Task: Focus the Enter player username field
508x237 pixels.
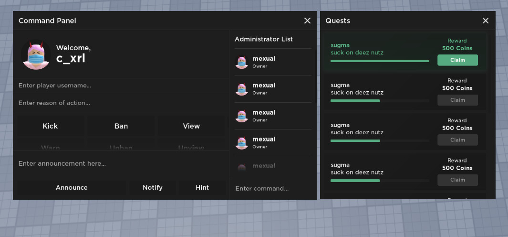Action: coord(119,86)
